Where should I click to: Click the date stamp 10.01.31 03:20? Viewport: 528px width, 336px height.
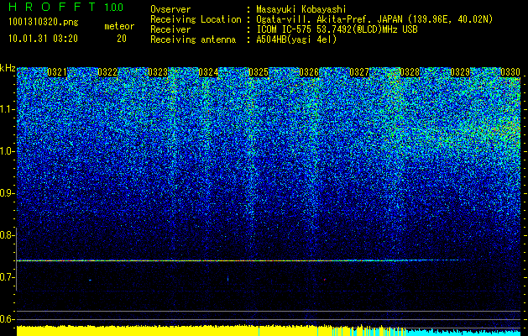coord(43,39)
